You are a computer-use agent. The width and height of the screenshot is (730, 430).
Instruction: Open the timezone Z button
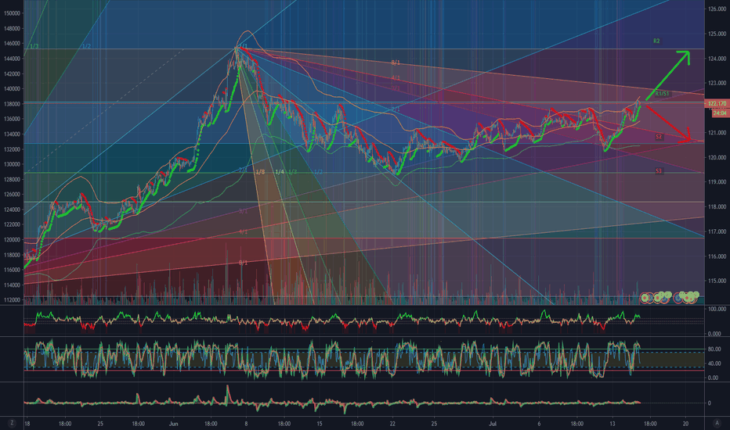point(12,423)
